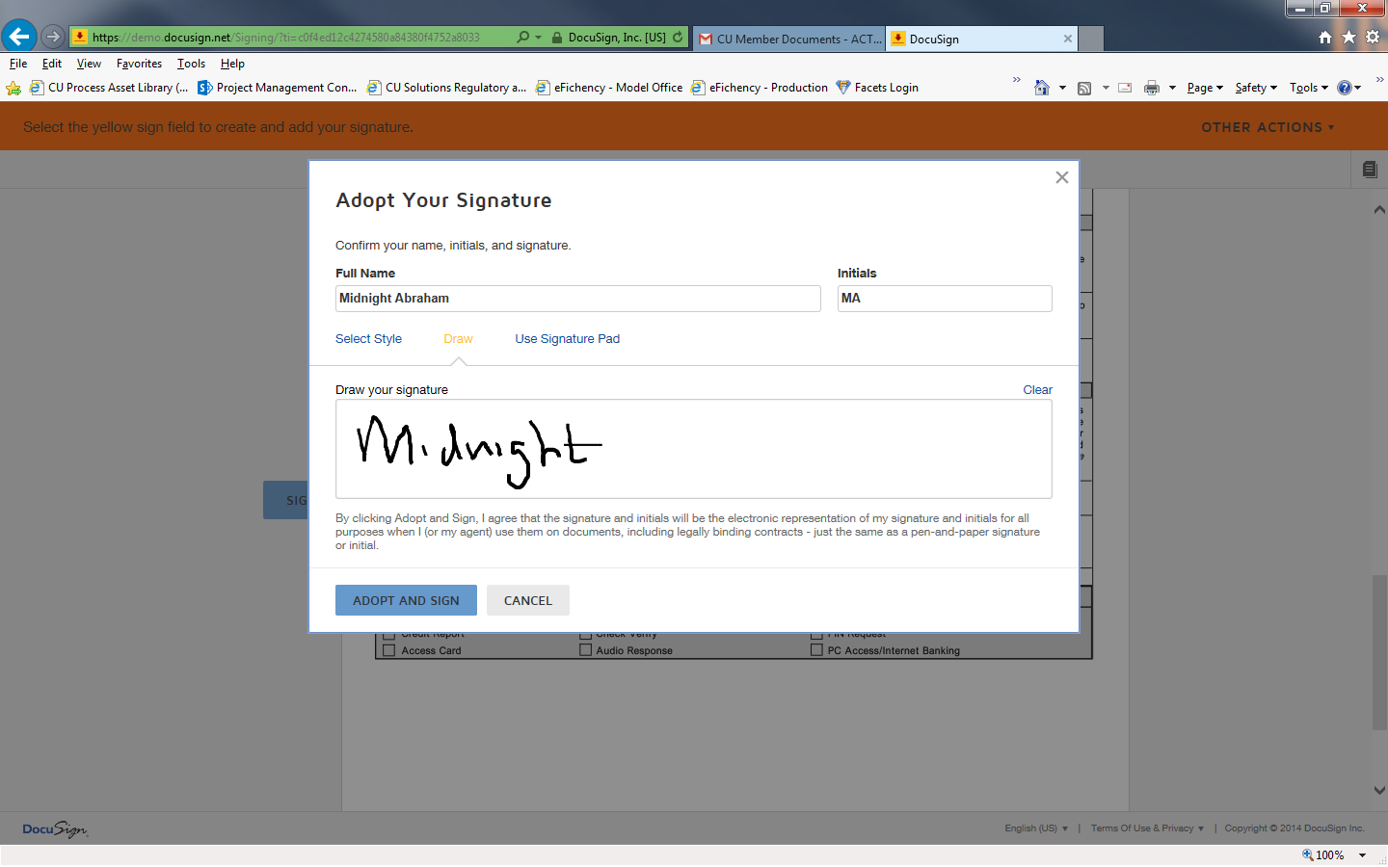Click the browser forward arrow
Image resolution: width=1388 pixels, height=867 pixels.
(53, 37)
